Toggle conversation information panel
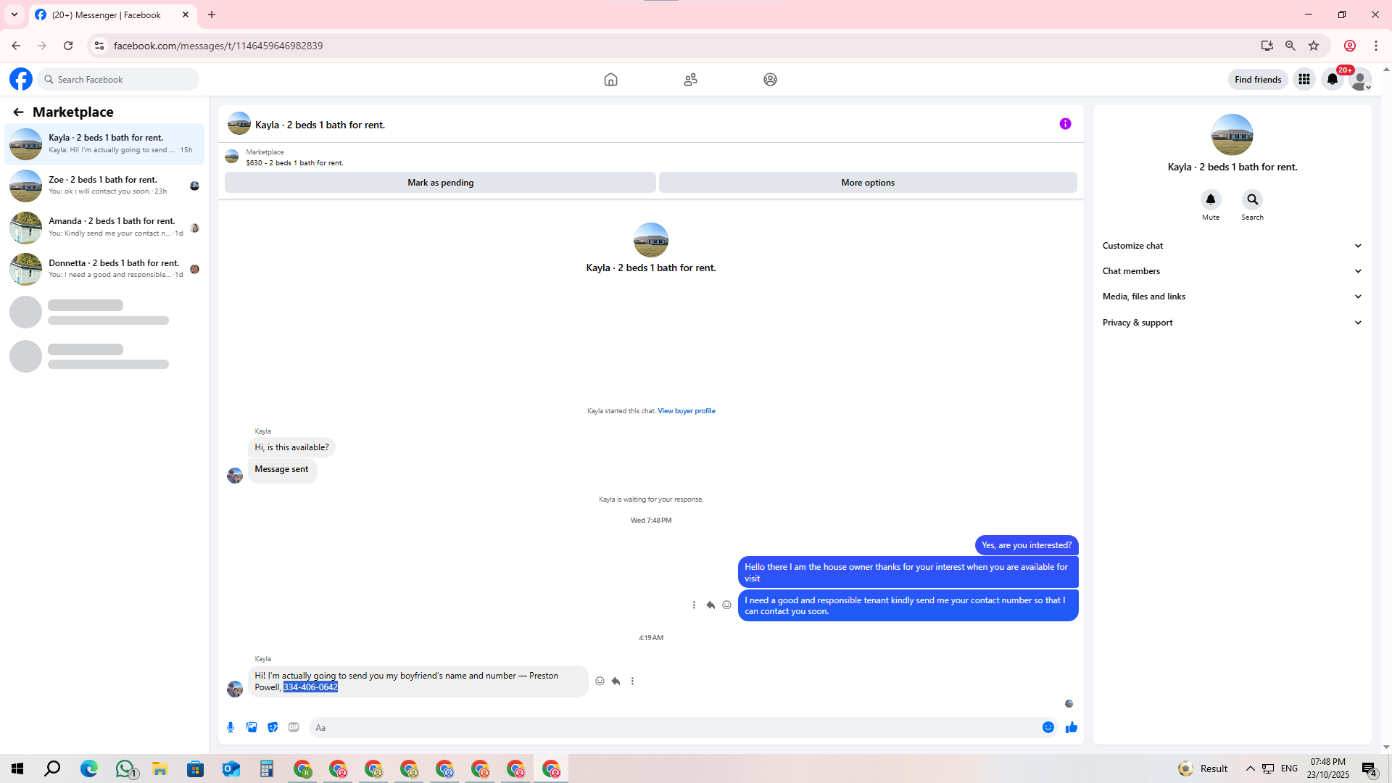Viewport: 1392px width, 783px height. click(1065, 124)
